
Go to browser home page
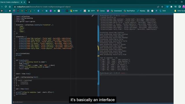point(10,7)
